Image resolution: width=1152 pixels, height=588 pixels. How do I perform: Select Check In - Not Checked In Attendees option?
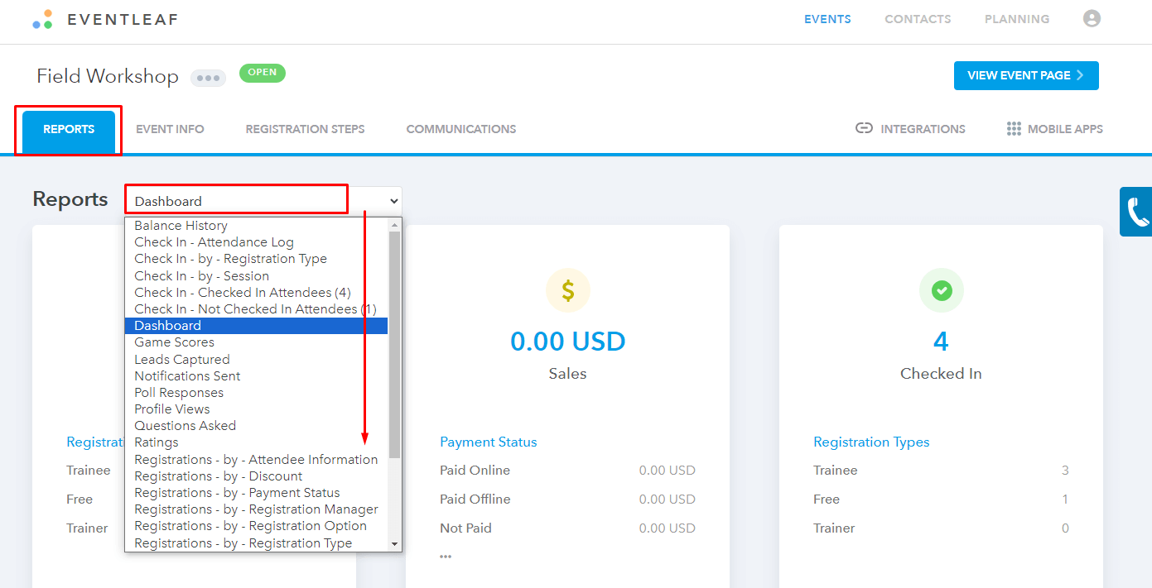click(256, 309)
